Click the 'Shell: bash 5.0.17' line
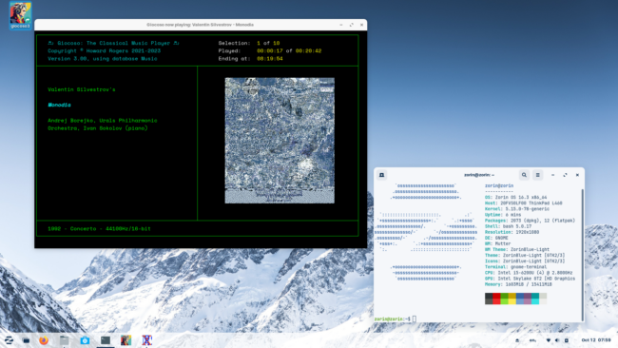The image size is (618, 348). pos(509,226)
